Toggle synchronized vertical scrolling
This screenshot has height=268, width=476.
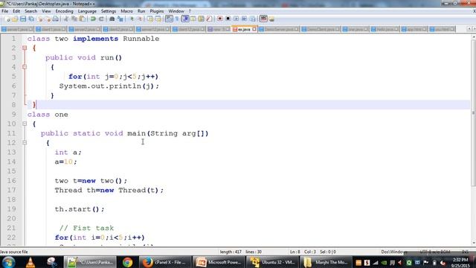point(150,19)
